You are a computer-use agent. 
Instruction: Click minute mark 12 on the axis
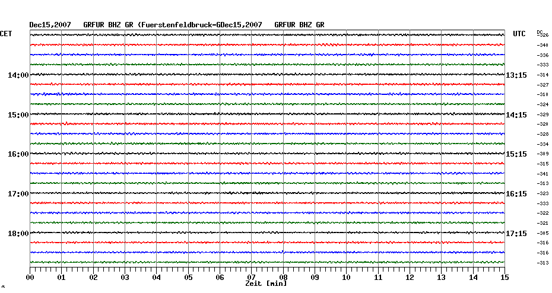(410, 278)
